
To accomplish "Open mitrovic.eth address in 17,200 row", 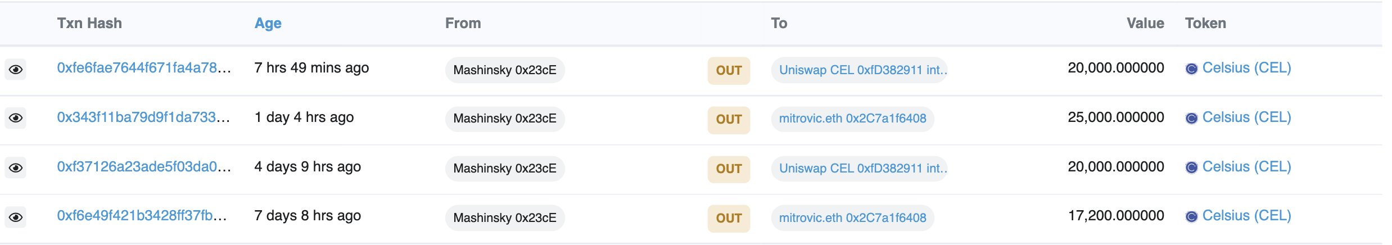I will [852, 218].
